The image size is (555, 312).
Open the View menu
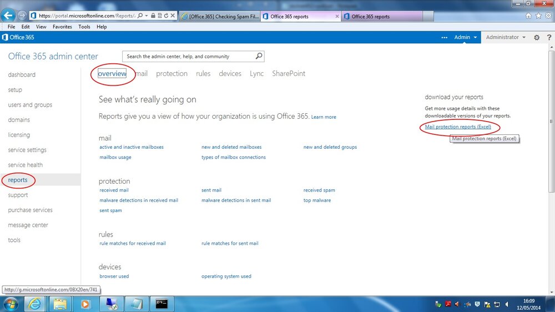[41, 27]
